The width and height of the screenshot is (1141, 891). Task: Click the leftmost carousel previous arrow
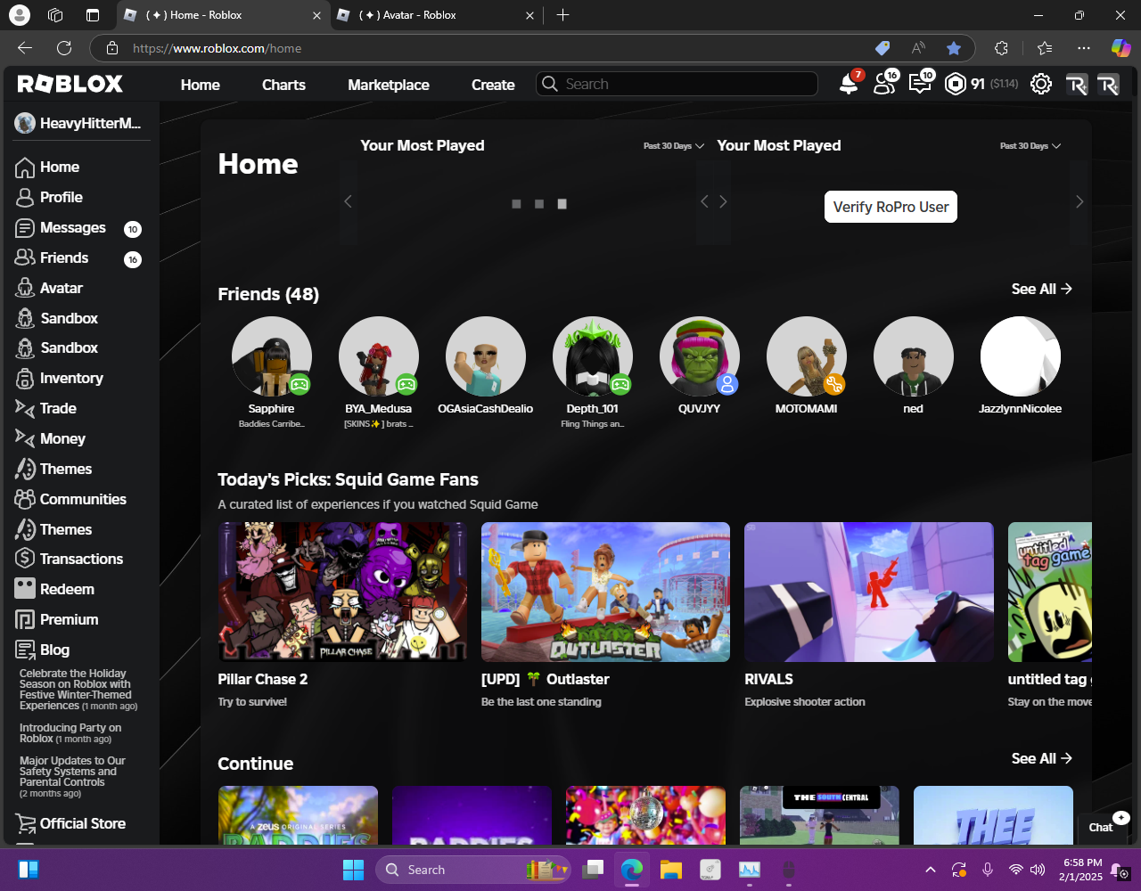(348, 202)
